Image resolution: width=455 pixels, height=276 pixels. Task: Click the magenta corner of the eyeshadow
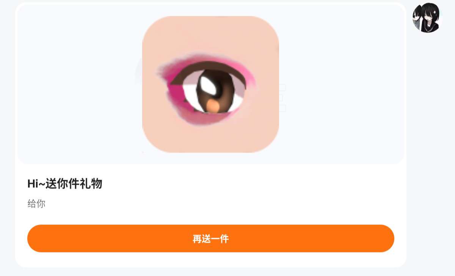pyautogui.click(x=175, y=92)
